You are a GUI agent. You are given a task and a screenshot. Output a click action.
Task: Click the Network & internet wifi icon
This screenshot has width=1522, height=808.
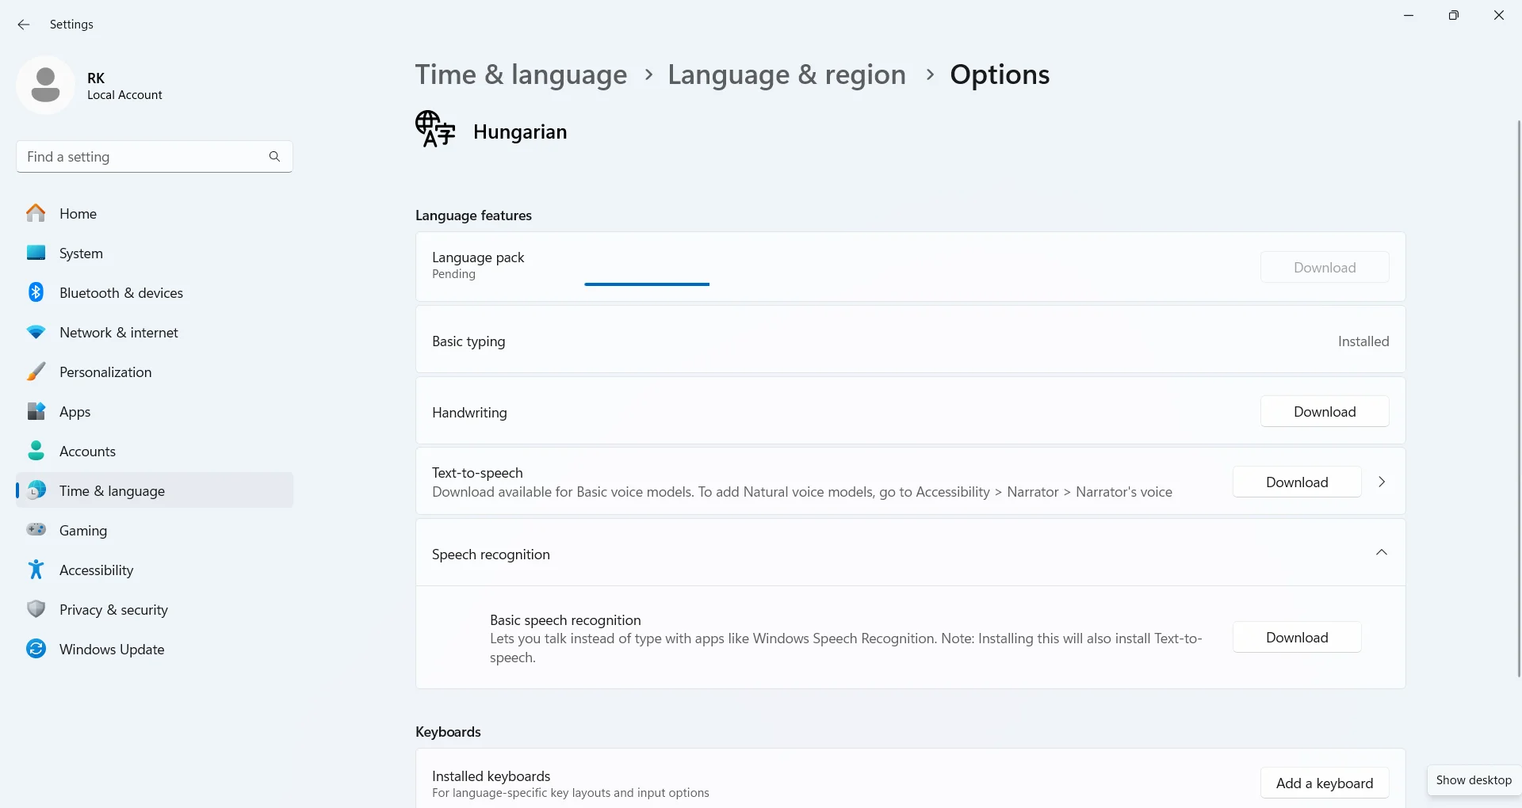click(36, 333)
